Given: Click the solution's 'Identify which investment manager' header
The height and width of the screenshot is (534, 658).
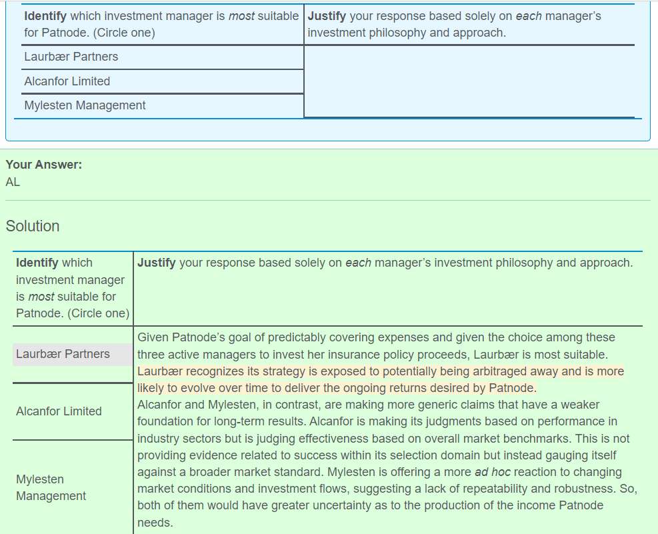Looking at the screenshot, I should coord(72,288).
